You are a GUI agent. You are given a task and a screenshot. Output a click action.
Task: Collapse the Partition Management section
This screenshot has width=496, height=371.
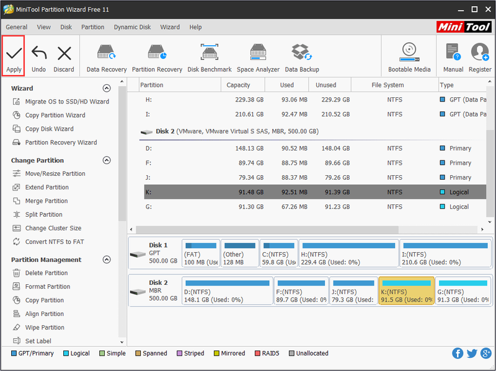[107, 260]
